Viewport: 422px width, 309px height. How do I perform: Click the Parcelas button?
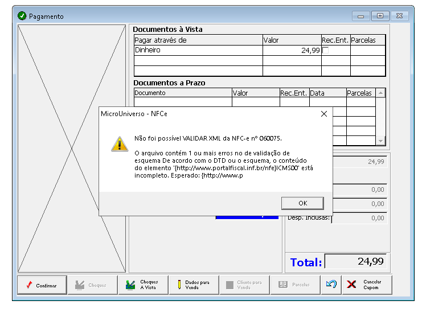point(294,285)
